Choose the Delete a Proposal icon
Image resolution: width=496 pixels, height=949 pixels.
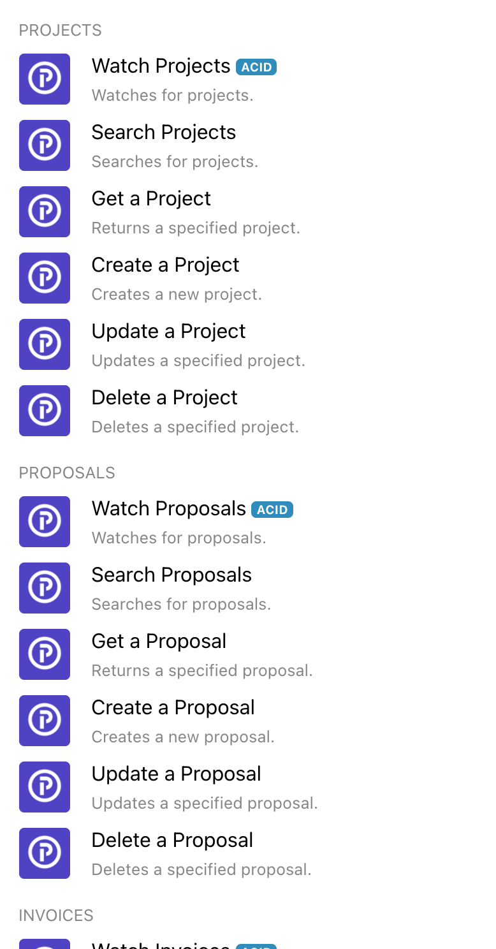pyautogui.click(x=45, y=853)
